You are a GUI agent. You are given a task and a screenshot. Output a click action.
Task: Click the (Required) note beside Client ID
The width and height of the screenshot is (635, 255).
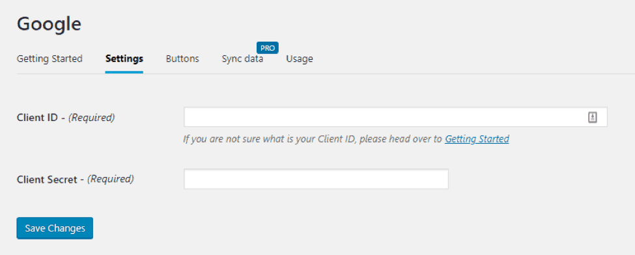[92, 118]
